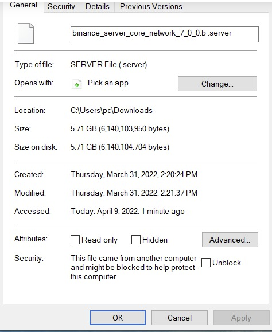Viewport: 272px width, 332px height.
Task: Click the Created date value
Action: [134, 174]
